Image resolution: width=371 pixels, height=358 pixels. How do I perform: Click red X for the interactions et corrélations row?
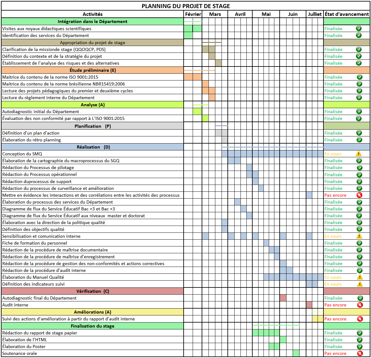click(359, 195)
